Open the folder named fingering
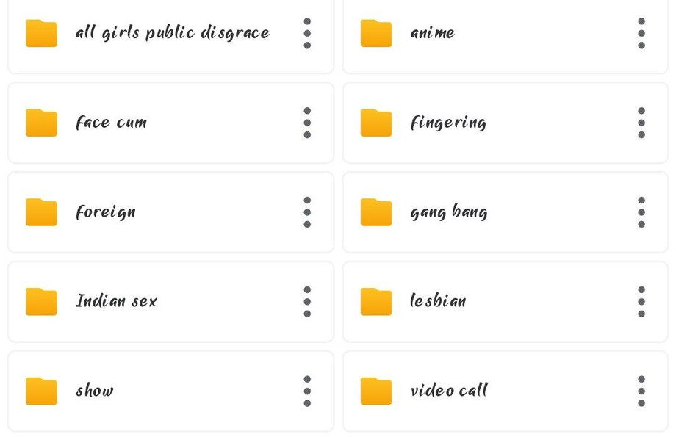The width and height of the screenshot is (676, 437). (448, 123)
